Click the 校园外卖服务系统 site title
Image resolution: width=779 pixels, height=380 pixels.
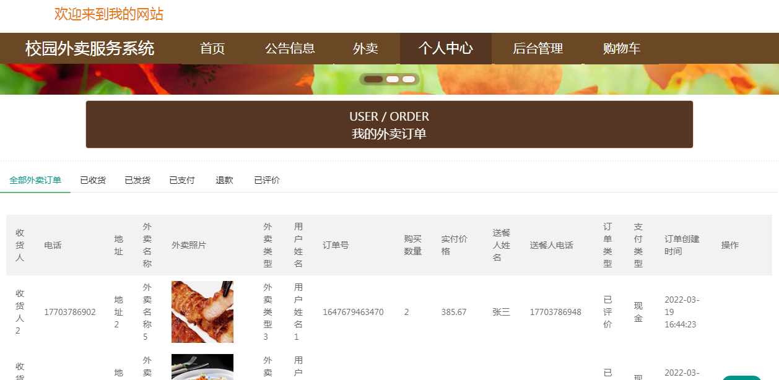pos(90,48)
